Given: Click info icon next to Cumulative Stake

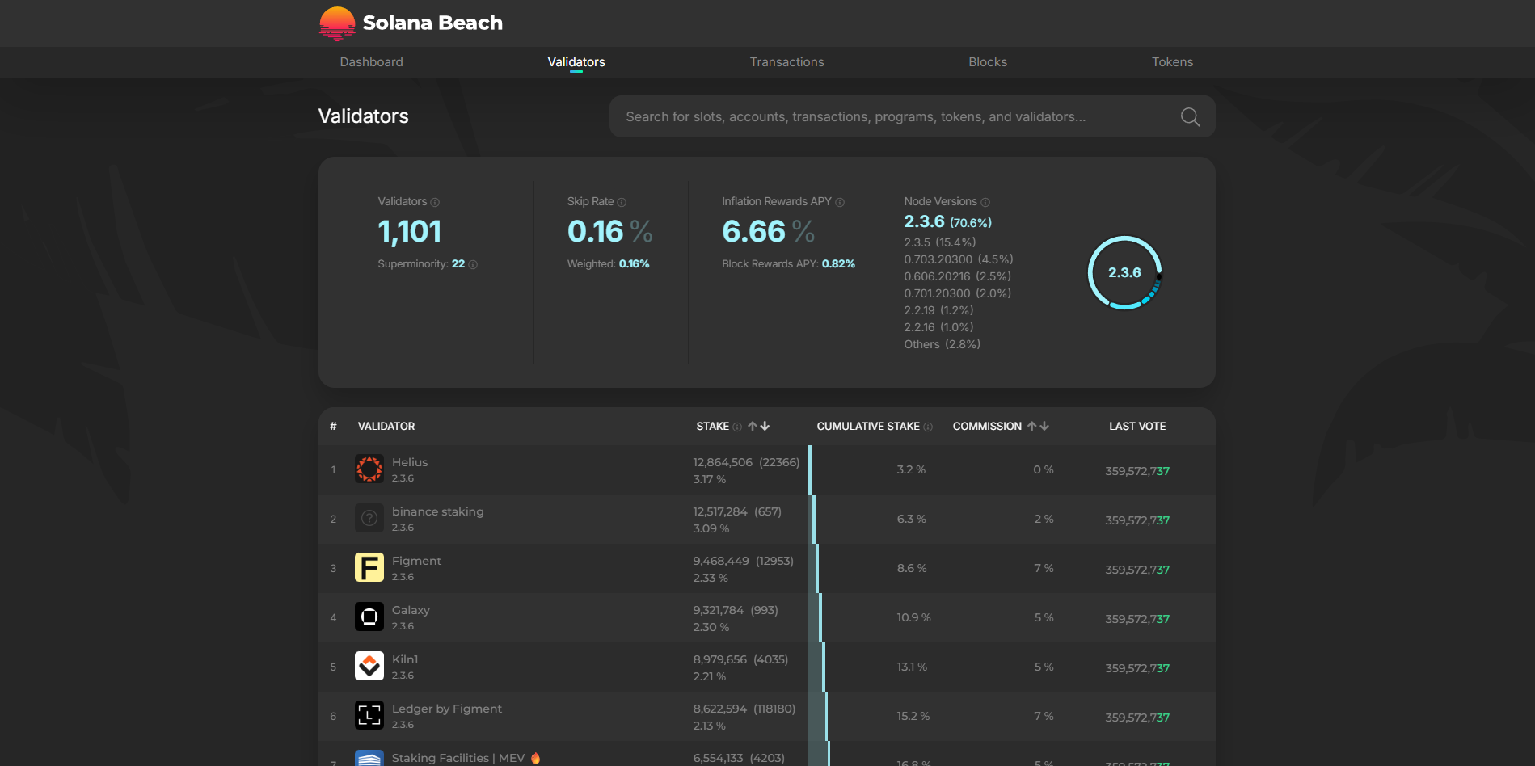Looking at the screenshot, I should click(928, 427).
